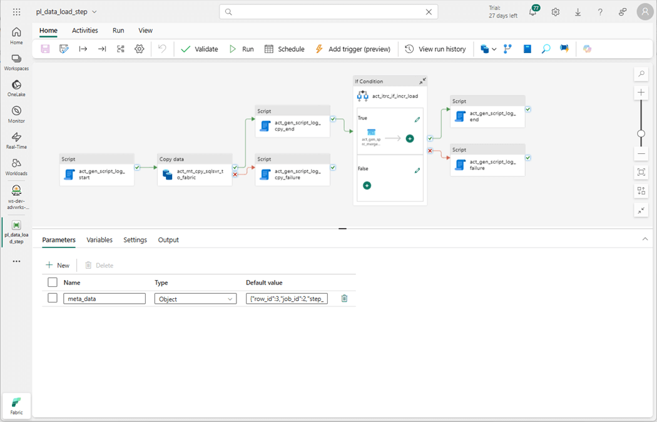Click the Fabric logo switcher
657x422 pixels.
coord(16,405)
